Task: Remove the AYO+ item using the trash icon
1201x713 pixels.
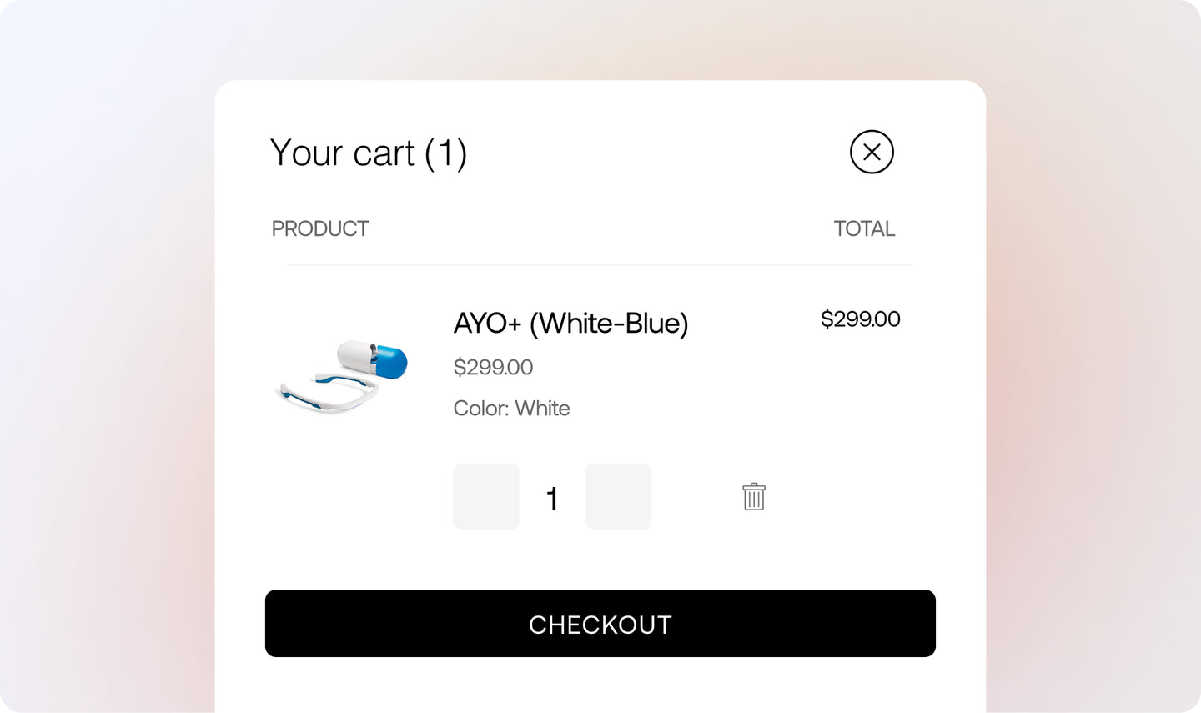Action: click(x=753, y=496)
